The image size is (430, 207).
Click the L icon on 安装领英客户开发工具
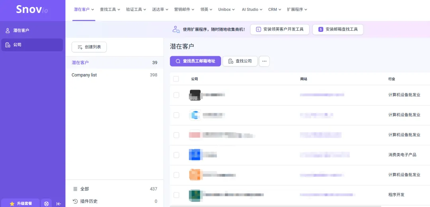pos(258,29)
